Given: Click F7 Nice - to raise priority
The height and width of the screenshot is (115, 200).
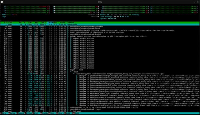Looking at the screenshot, I should 52,113.
